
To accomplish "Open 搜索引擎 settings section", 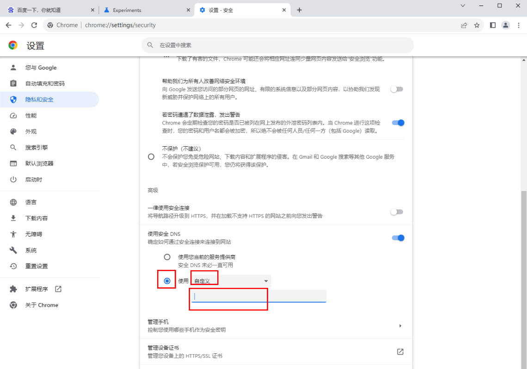I will [50, 147].
